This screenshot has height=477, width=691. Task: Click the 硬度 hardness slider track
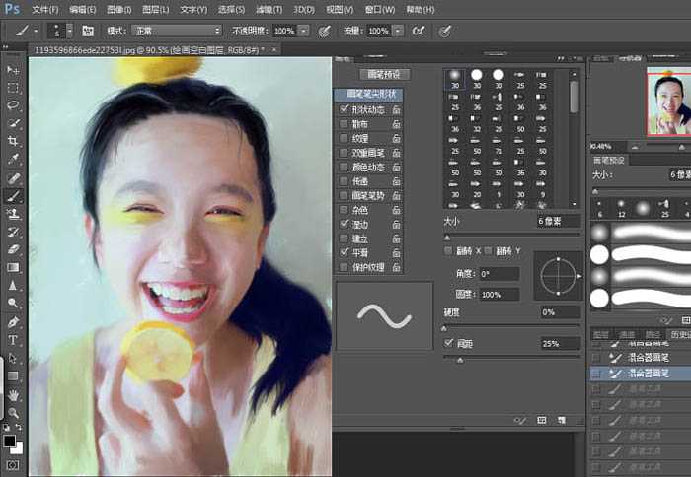513,325
